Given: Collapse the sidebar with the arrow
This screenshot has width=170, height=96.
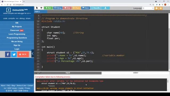Looking at the screenshot, I should pyautogui.click(x=32, y=53).
